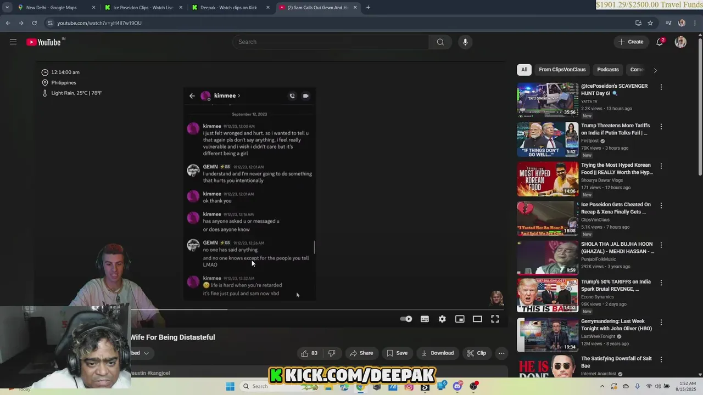Reload the current page
The height and width of the screenshot is (395, 703).
click(34, 23)
